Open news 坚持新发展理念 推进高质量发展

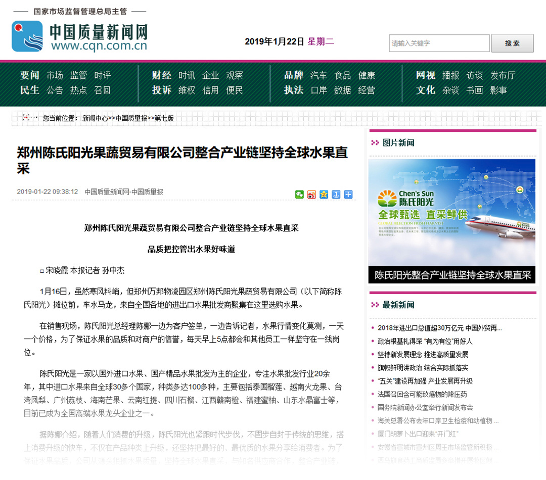tap(423, 354)
